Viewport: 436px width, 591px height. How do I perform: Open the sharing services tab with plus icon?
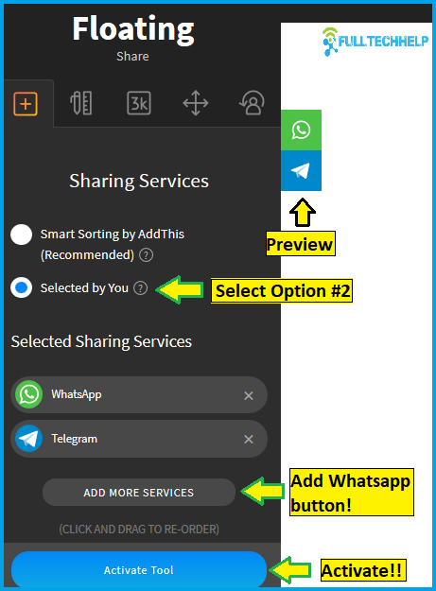click(x=26, y=103)
